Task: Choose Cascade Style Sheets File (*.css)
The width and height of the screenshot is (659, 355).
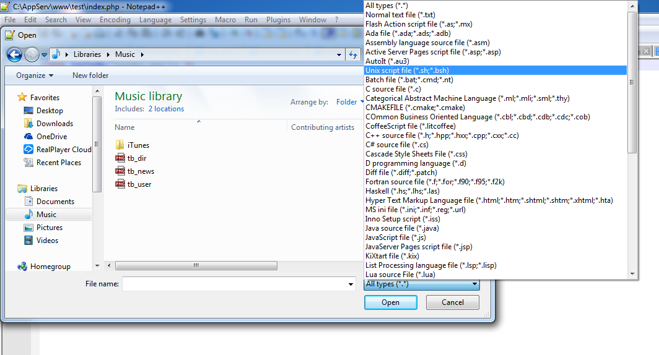Action: (x=495, y=154)
